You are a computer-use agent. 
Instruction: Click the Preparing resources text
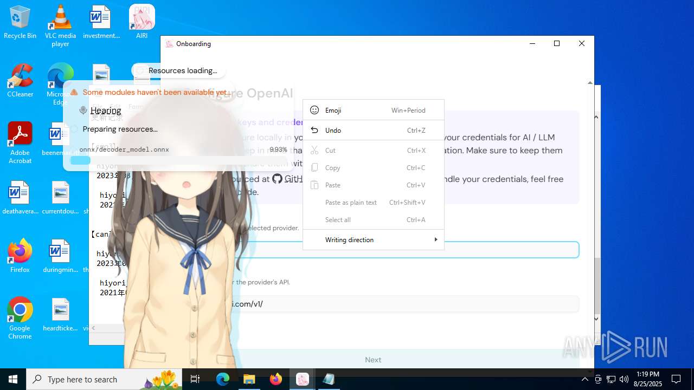click(120, 129)
